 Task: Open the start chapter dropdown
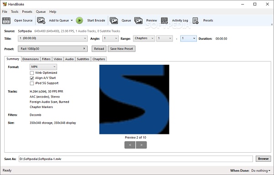coord(164,38)
